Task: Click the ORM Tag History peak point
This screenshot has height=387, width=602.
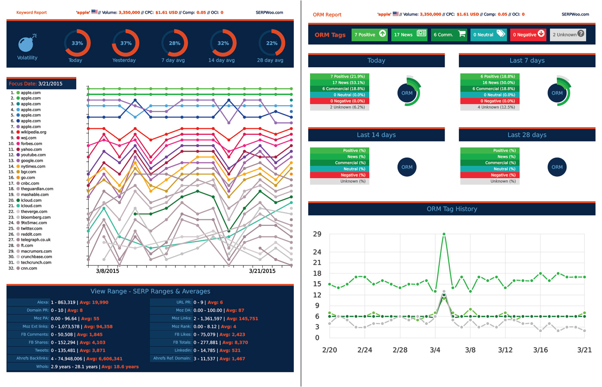Action: 444,234
